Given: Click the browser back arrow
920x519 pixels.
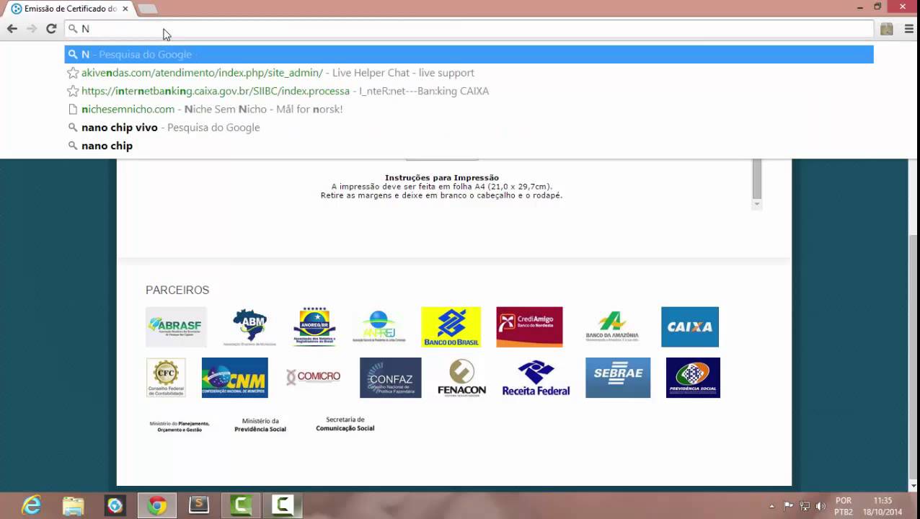Looking at the screenshot, I should tap(12, 29).
